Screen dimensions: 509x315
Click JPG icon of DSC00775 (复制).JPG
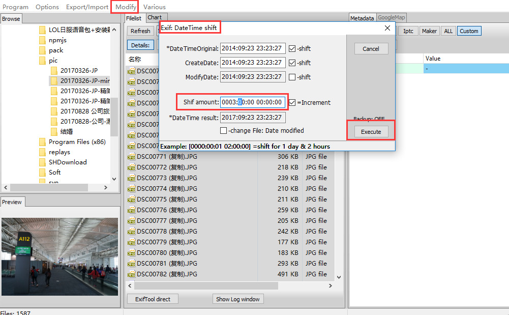(x=131, y=199)
